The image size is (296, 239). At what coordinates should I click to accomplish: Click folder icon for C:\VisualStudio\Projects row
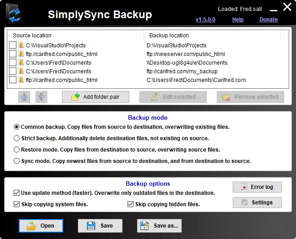coord(21,45)
